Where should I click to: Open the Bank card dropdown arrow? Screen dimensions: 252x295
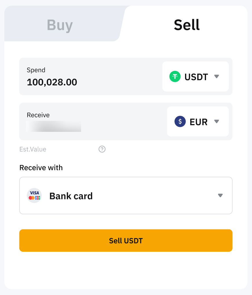coord(220,196)
